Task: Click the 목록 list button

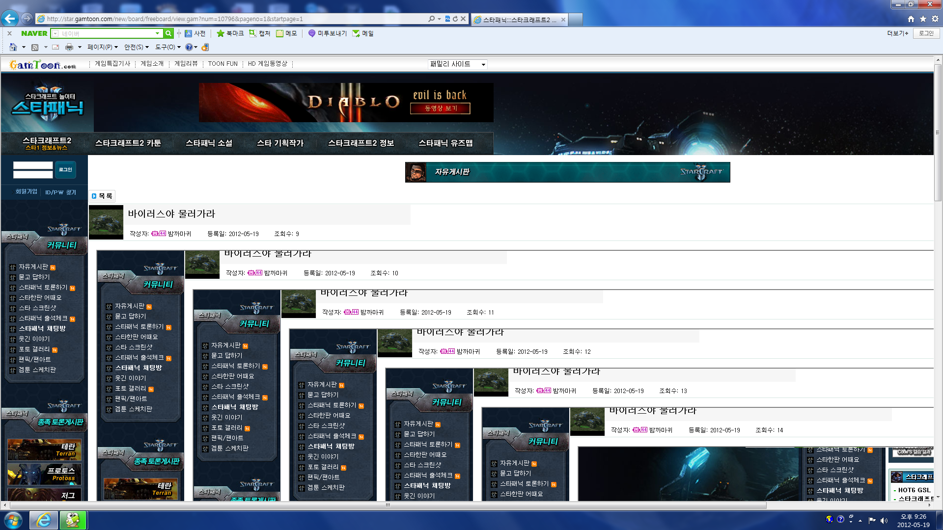Action: pos(102,196)
